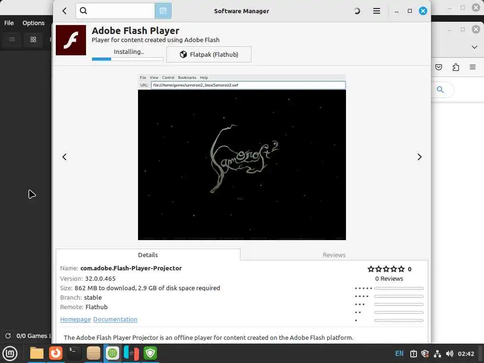
Task: Click the Adobe Flash Player app icon
Action: (x=71, y=40)
